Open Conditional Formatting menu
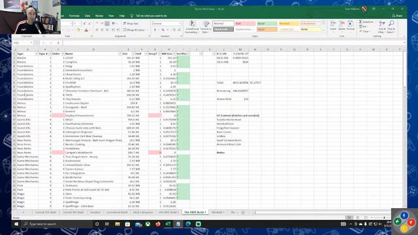Screen dimensions: 418x235 tap(192, 27)
